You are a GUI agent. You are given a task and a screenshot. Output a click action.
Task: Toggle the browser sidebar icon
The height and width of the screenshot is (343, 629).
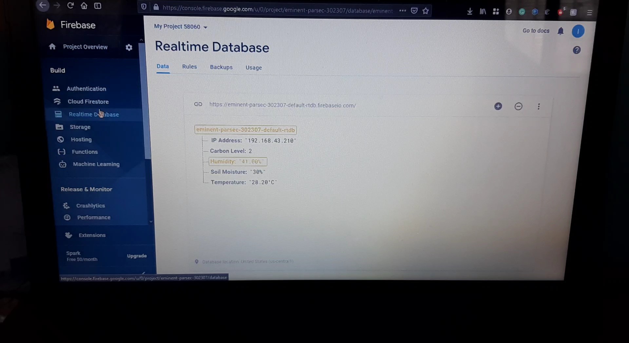tap(98, 6)
